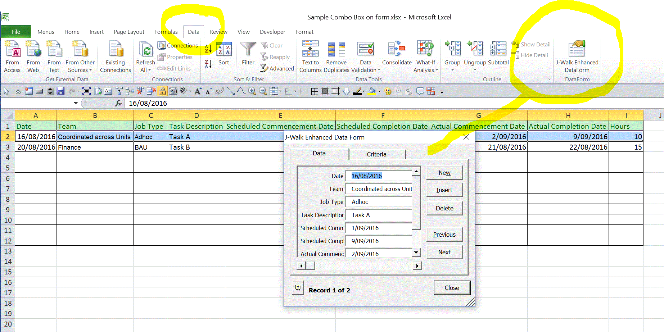Select cell containing Finance
Screen dimensions: 664x332
pyautogui.click(x=95, y=147)
